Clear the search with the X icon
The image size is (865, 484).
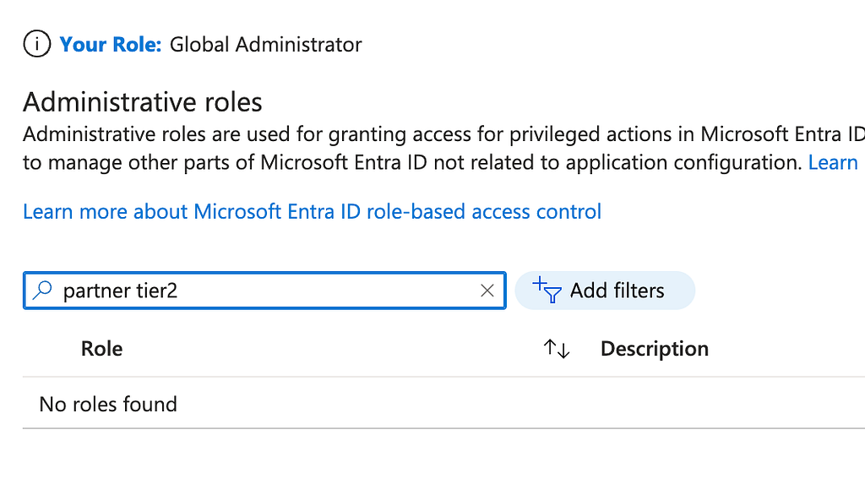487,291
